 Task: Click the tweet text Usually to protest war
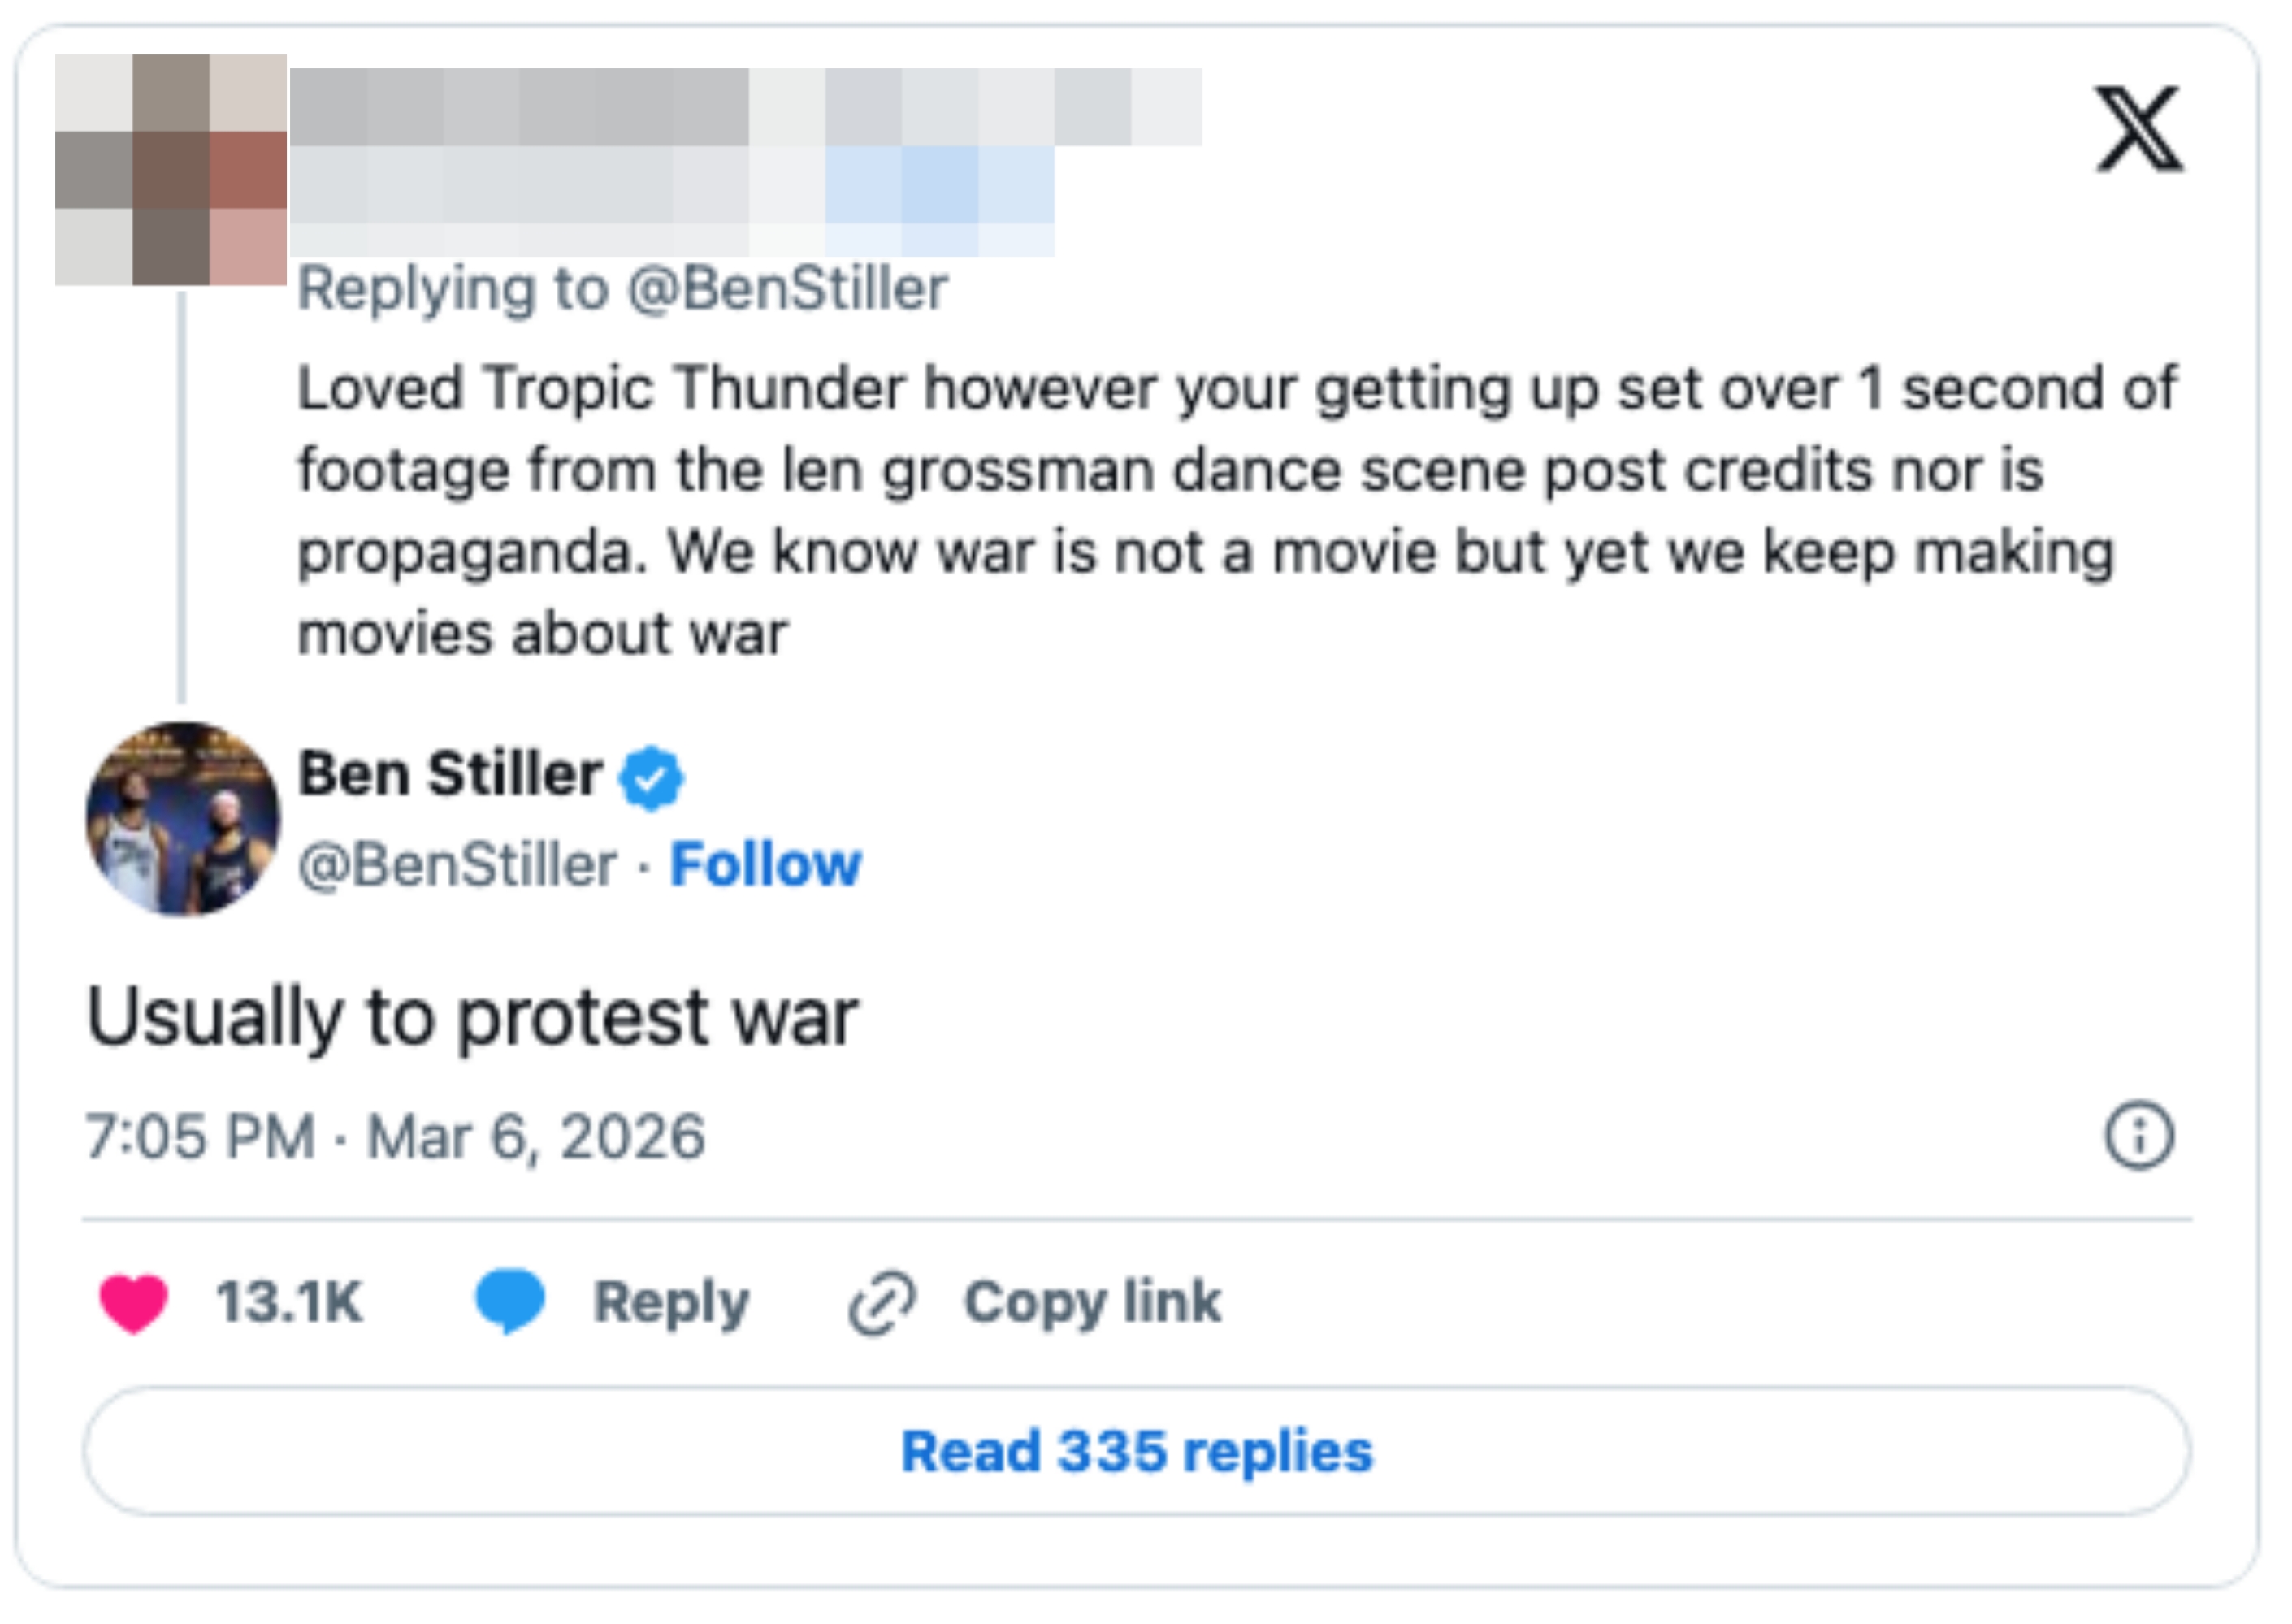472,1017
